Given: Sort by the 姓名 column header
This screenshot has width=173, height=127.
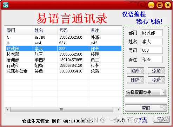Looking at the screenshot, I should (x=45, y=30).
